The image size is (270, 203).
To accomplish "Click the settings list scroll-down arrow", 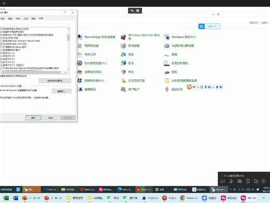I will point(69,69).
